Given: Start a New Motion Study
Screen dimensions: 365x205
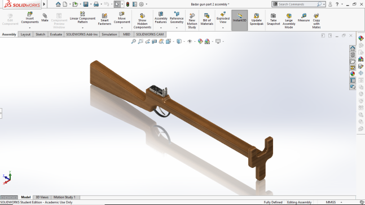Looking at the screenshot, I should pos(192,21).
